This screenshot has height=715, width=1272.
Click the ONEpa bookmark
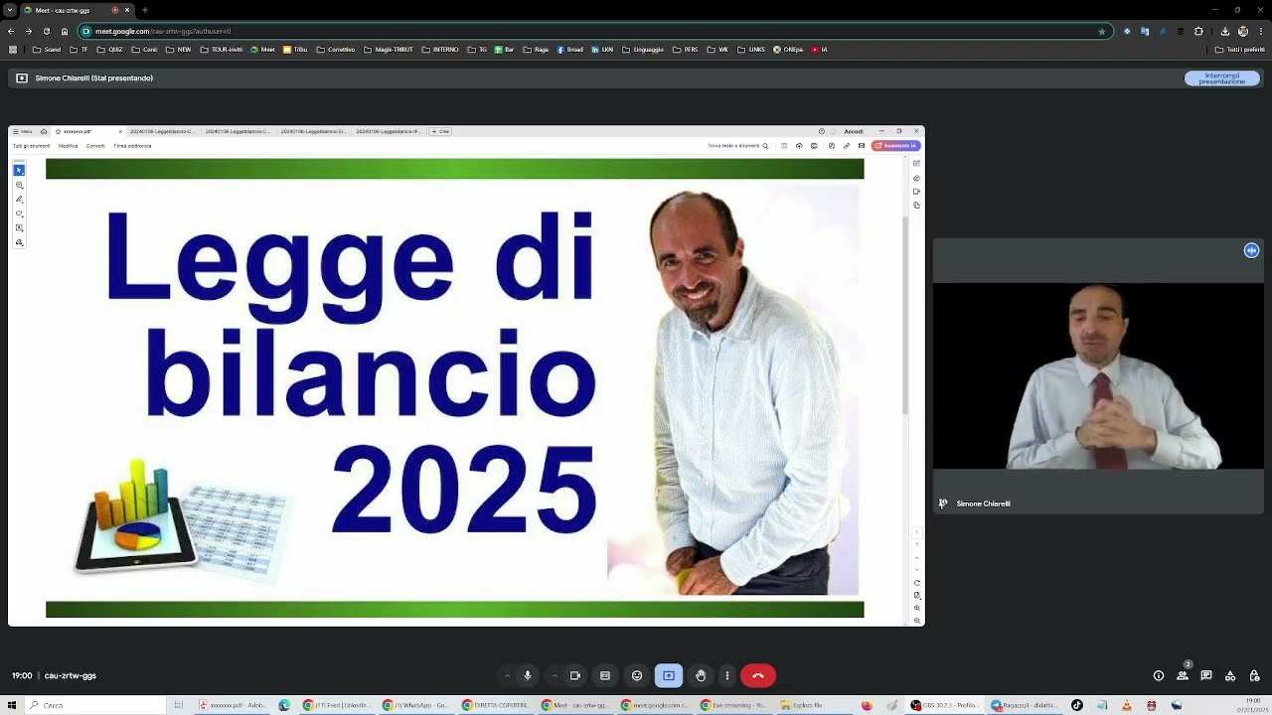point(788,49)
